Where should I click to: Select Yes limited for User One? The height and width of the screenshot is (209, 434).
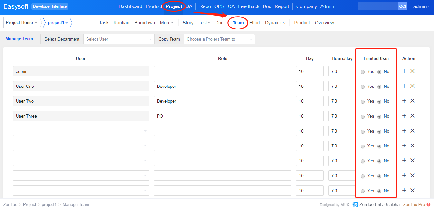[x=363, y=87]
